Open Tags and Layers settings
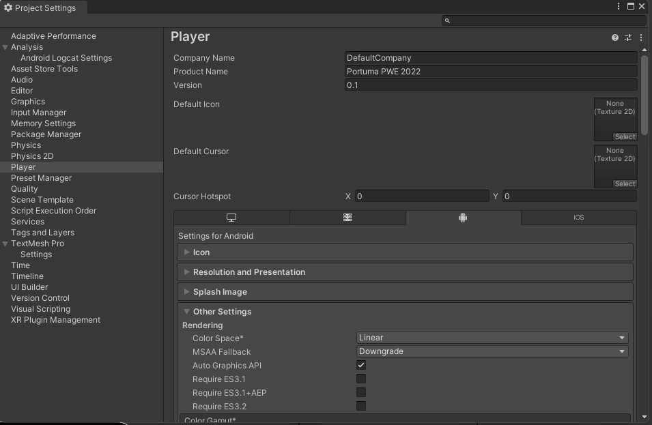This screenshot has width=652, height=425. coord(42,233)
